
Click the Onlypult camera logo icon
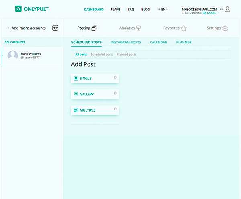coord(18,9)
